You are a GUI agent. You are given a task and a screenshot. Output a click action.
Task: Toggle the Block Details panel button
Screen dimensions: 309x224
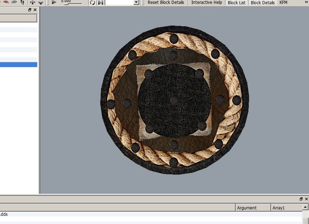(x=263, y=2)
